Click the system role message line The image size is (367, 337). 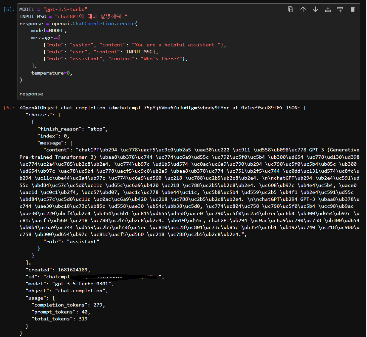[135, 45]
